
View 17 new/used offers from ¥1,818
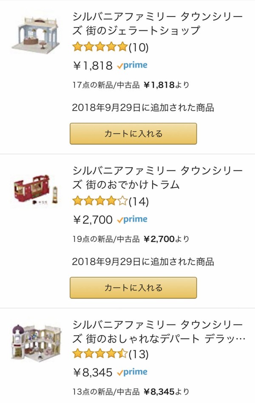[x=131, y=85]
